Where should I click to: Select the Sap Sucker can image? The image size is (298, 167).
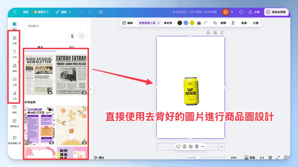191,91
